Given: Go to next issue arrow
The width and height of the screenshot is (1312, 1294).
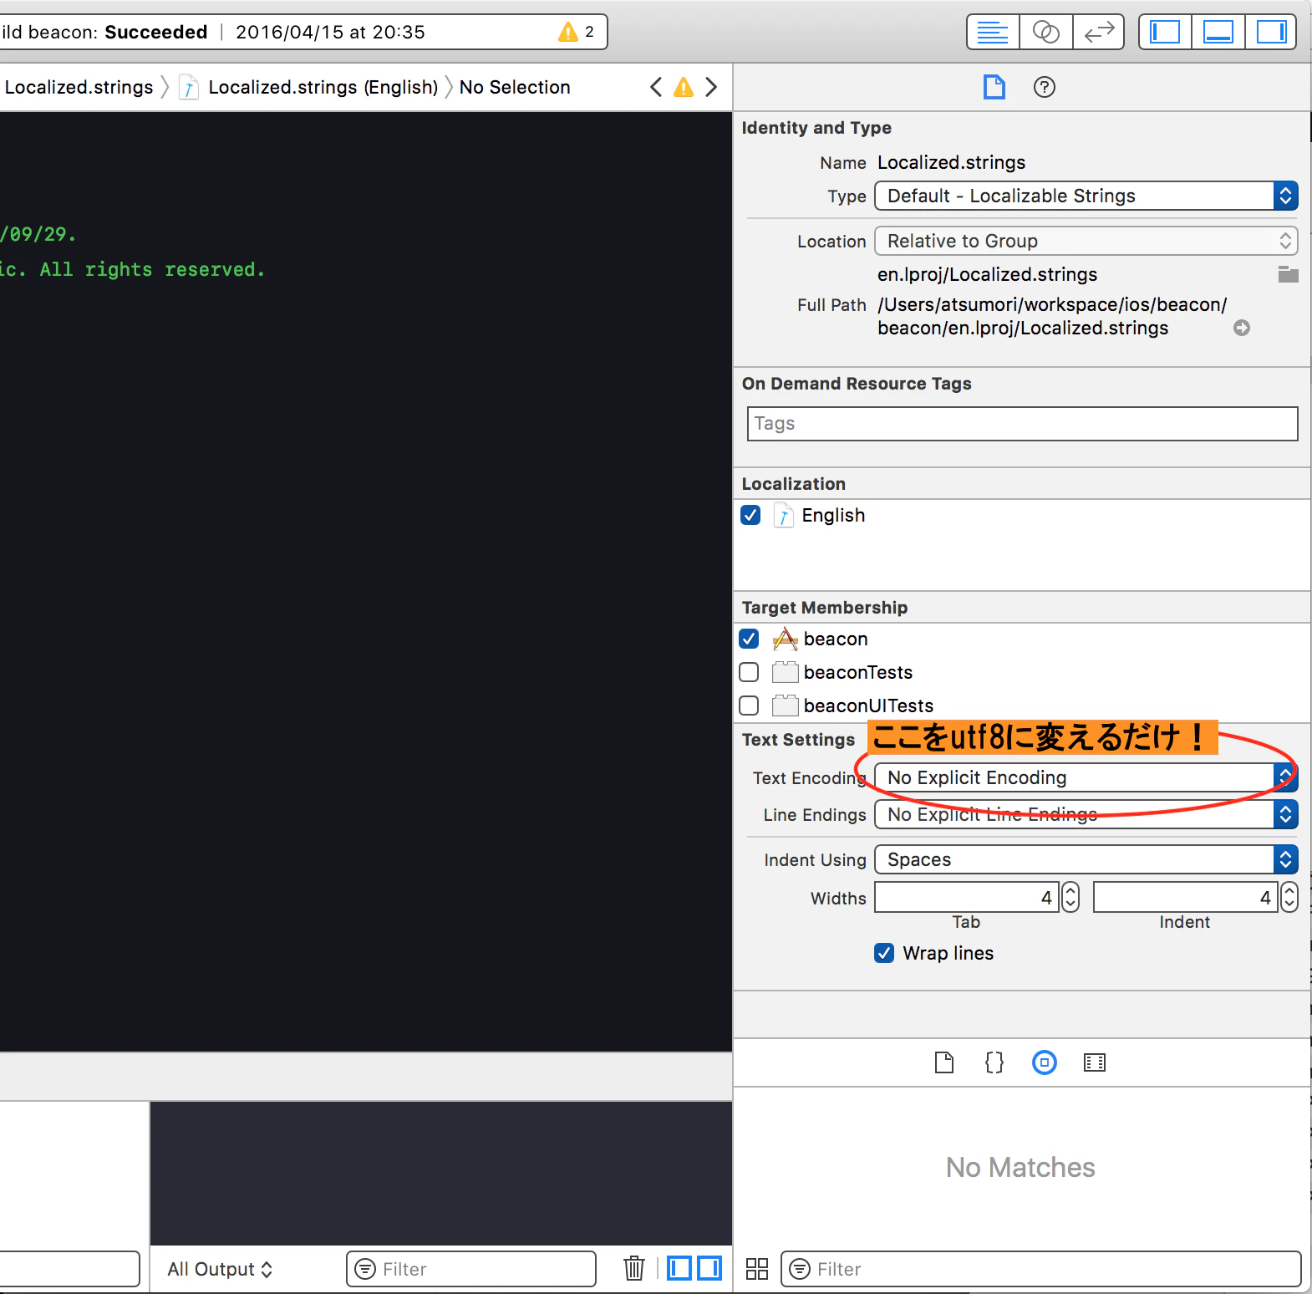Looking at the screenshot, I should [711, 87].
